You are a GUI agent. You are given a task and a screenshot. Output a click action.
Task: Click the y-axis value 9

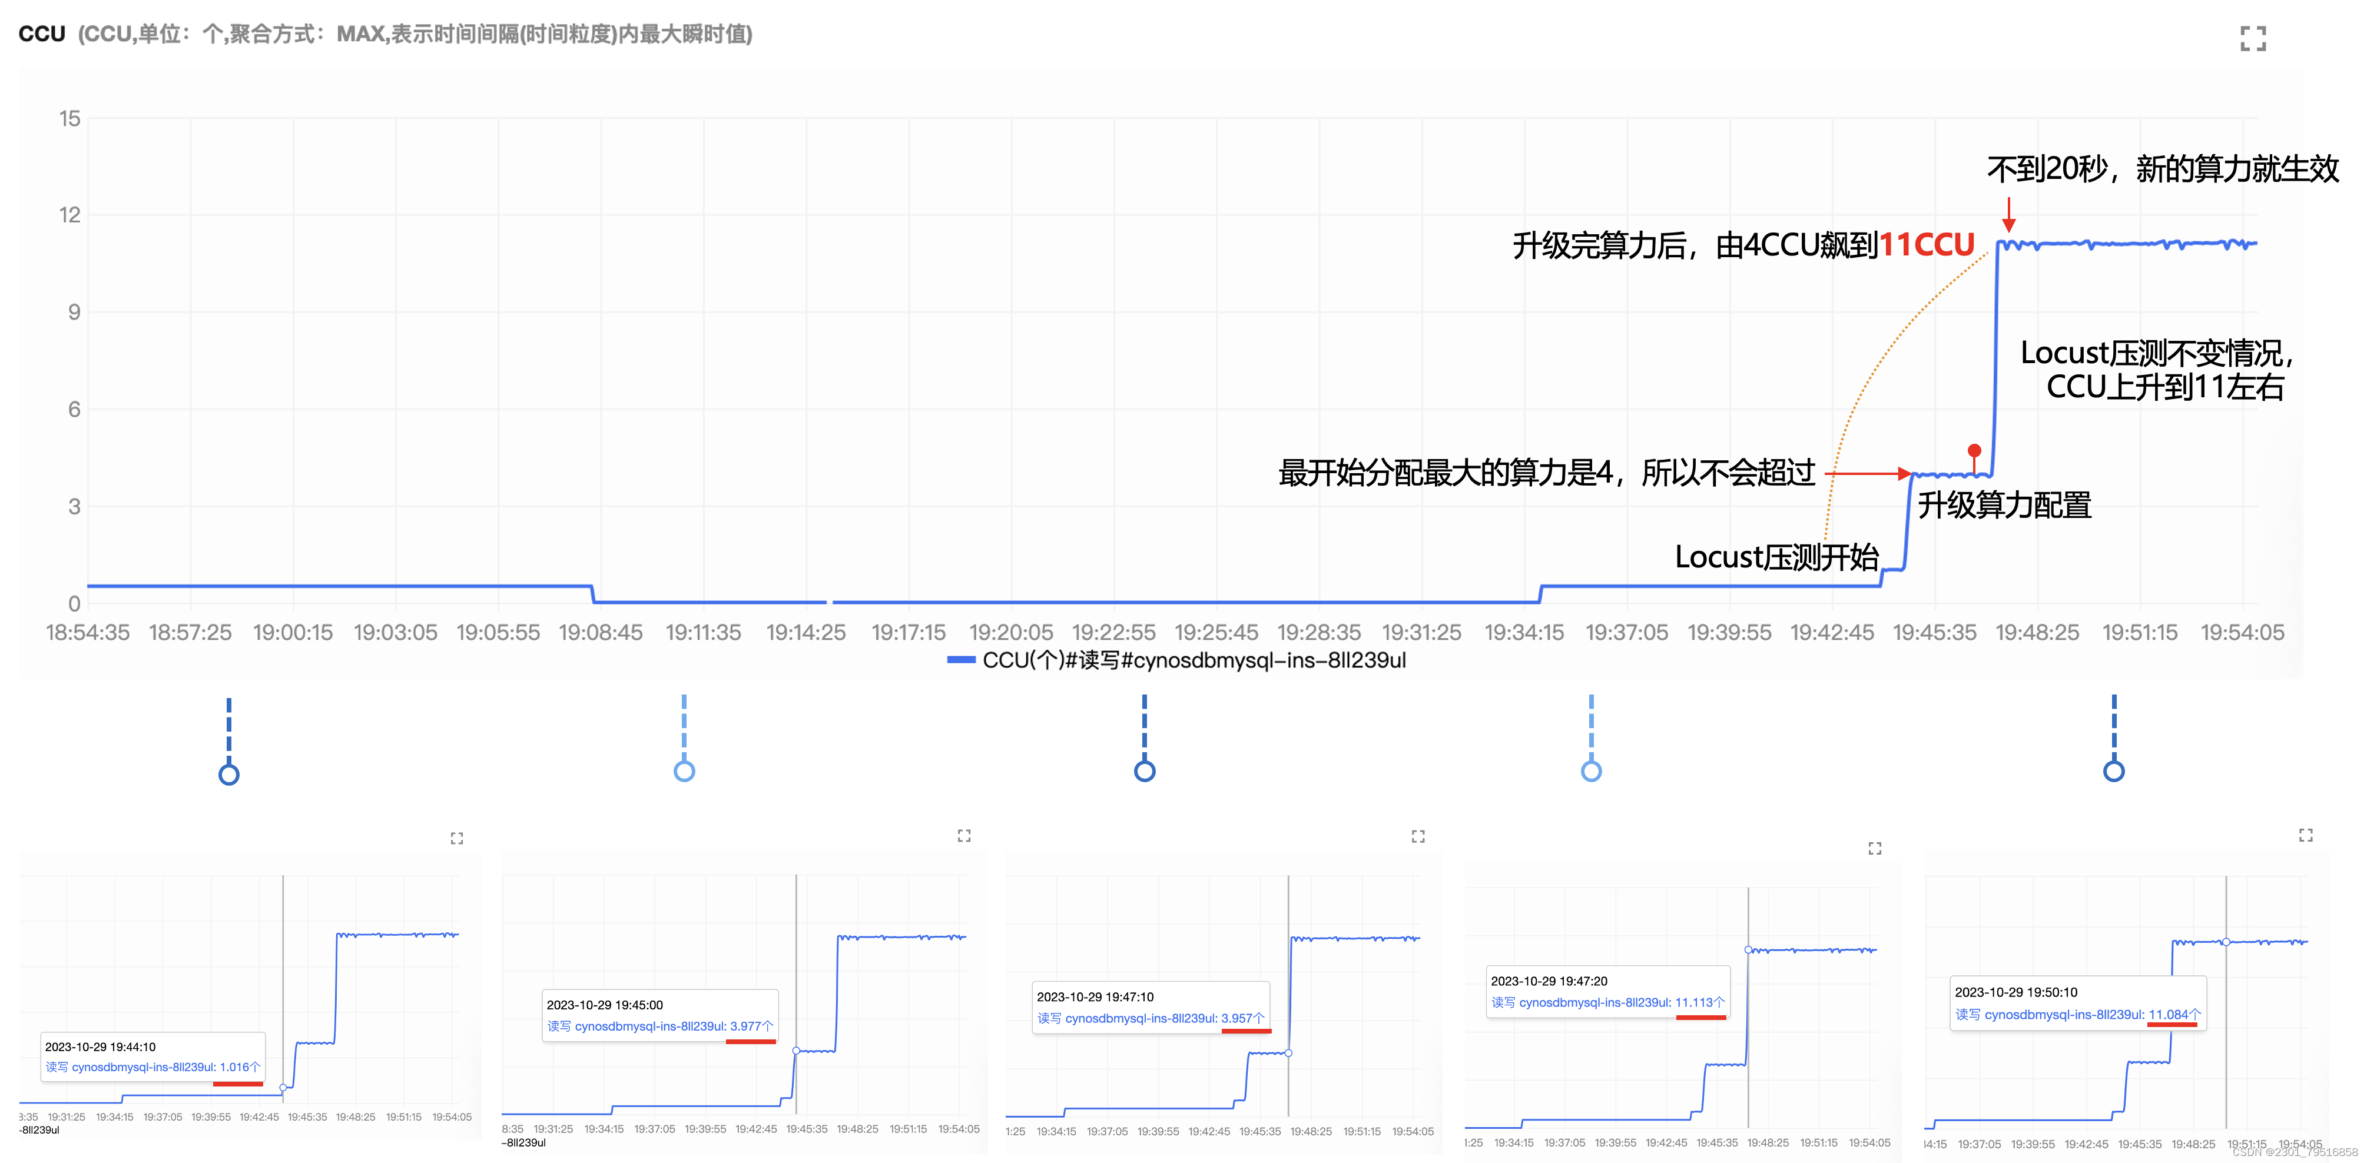click(74, 311)
